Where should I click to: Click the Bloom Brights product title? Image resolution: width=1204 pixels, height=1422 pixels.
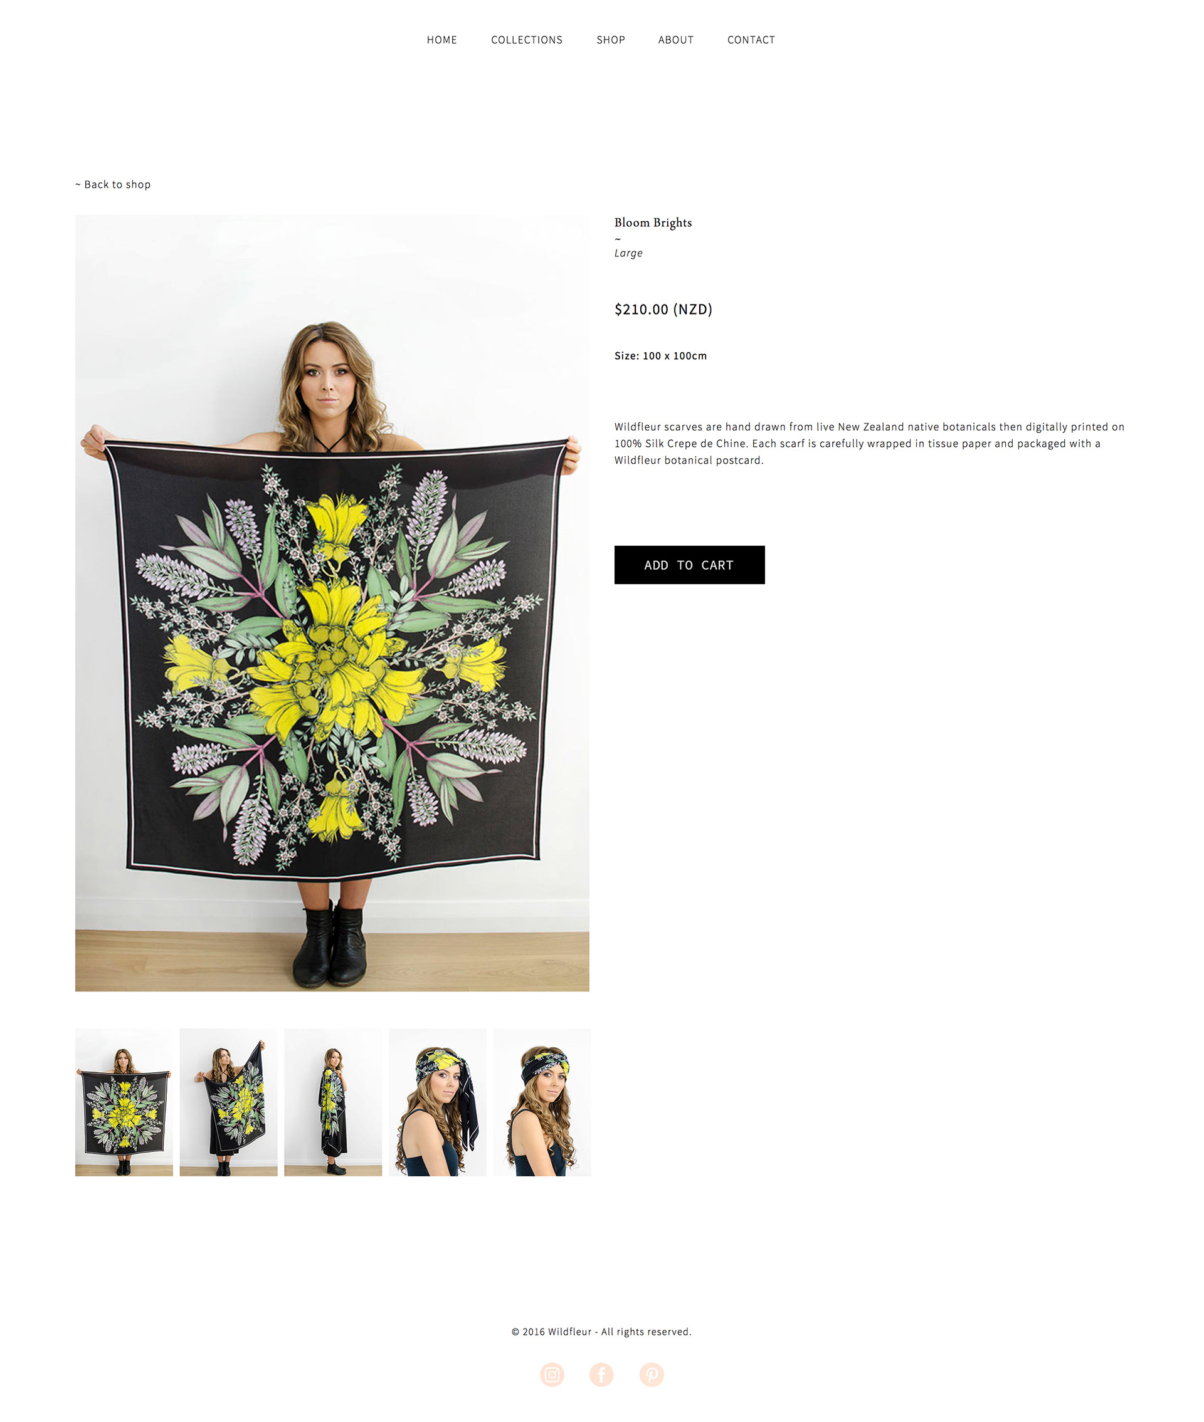coord(653,222)
